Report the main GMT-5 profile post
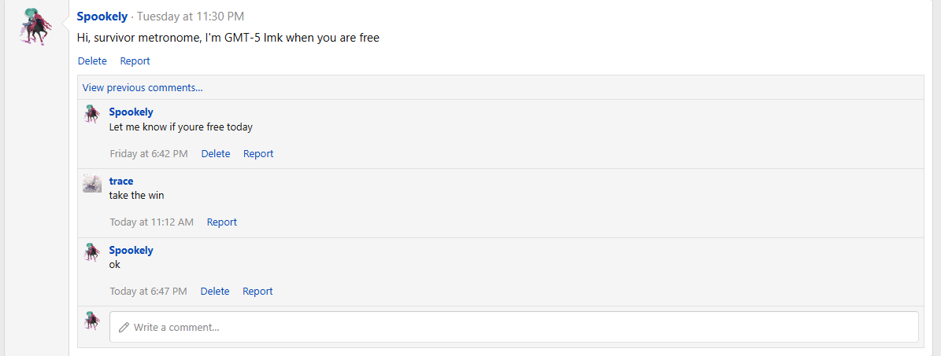Image resolution: width=941 pixels, height=356 pixels. click(x=135, y=61)
